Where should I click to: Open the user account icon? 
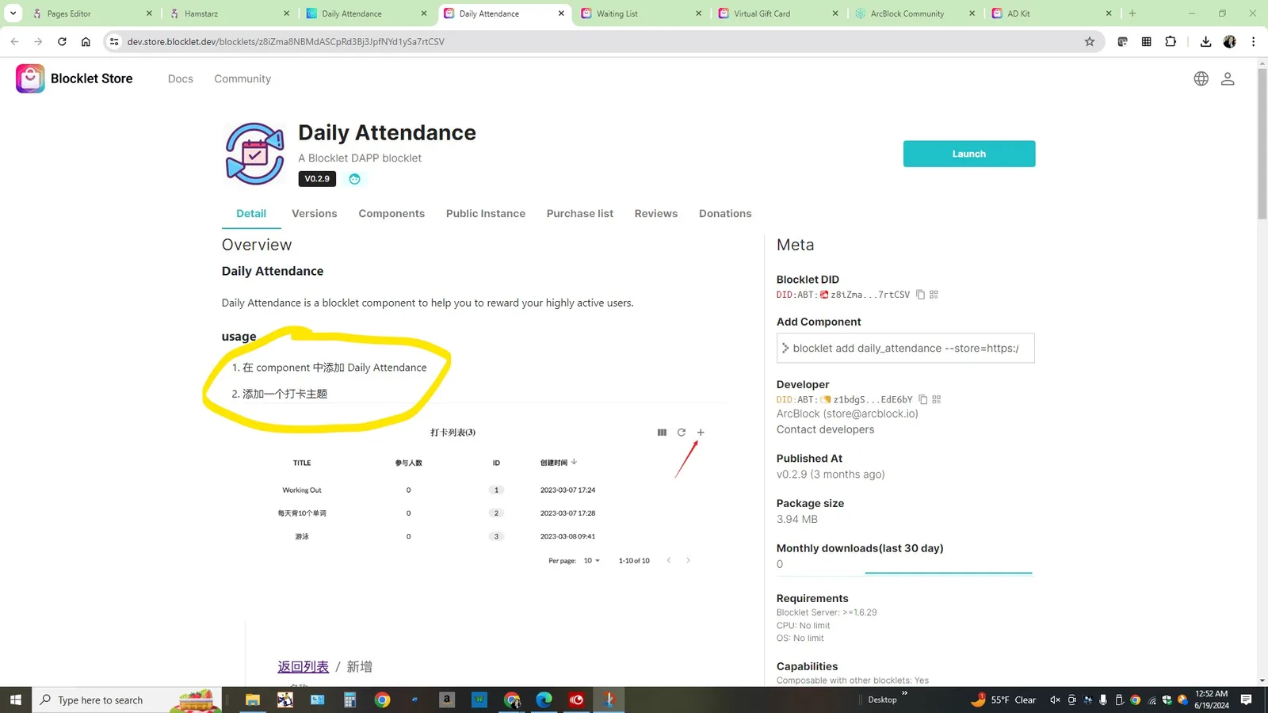1228,78
